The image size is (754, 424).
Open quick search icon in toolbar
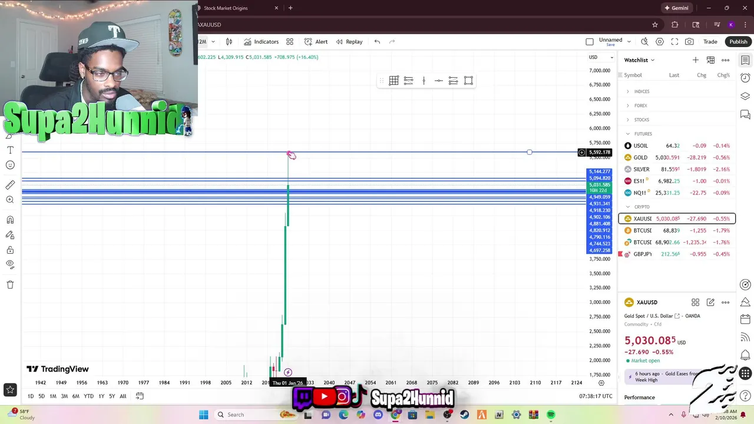(644, 42)
